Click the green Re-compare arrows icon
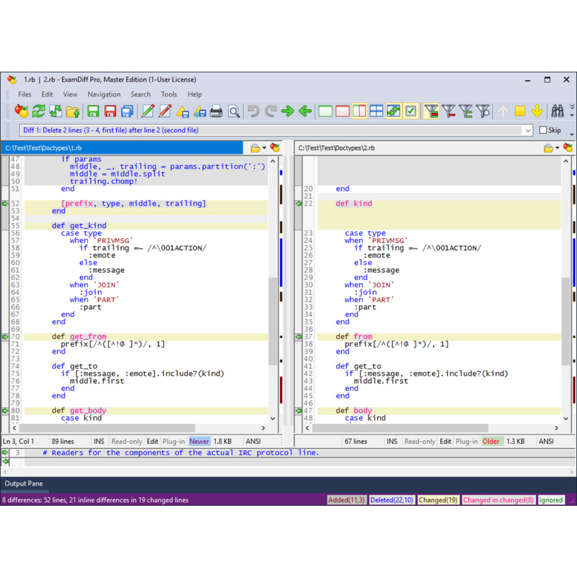The width and height of the screenshot is (577, 577). (39, 111)
